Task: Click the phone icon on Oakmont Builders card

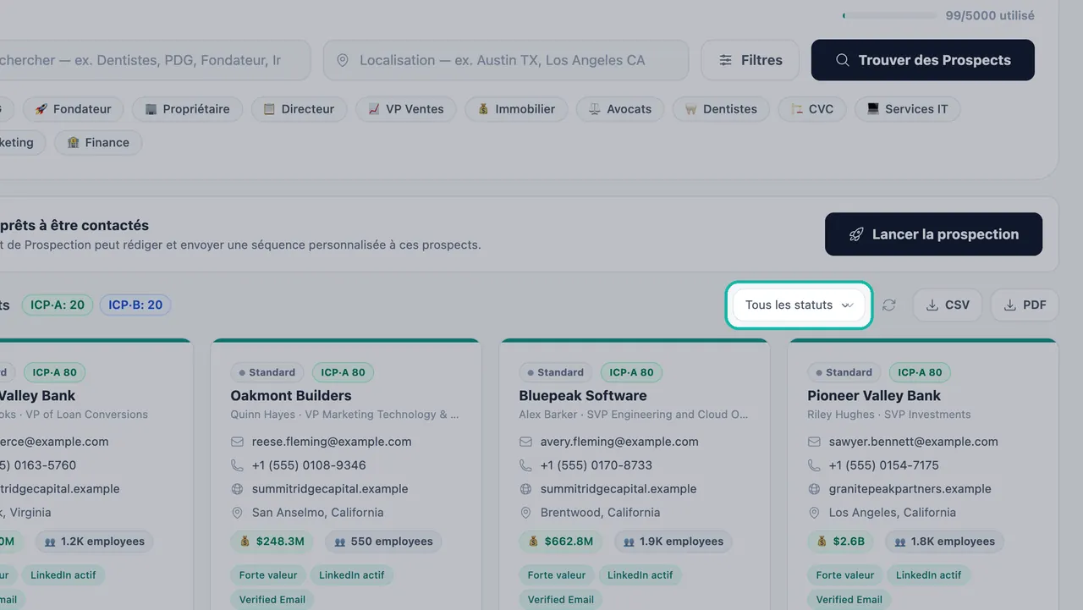Action: coord(237,465)
